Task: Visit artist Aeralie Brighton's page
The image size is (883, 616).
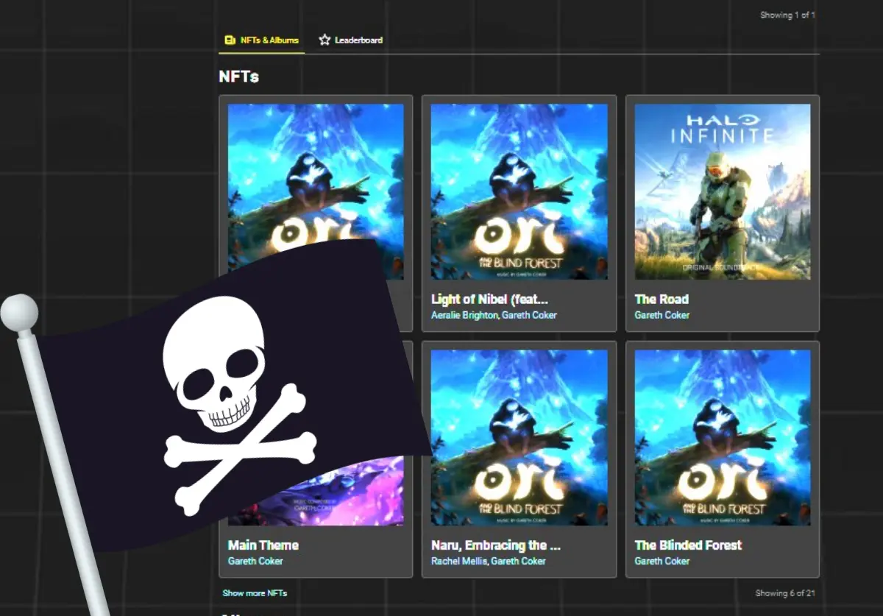Action: pyautogui.click(x=465, y=315)
